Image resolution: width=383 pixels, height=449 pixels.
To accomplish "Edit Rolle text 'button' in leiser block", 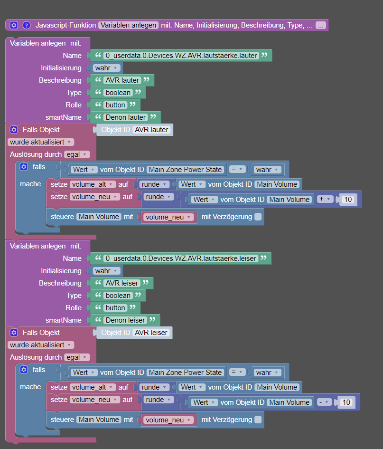I will (x=115, y=307).
